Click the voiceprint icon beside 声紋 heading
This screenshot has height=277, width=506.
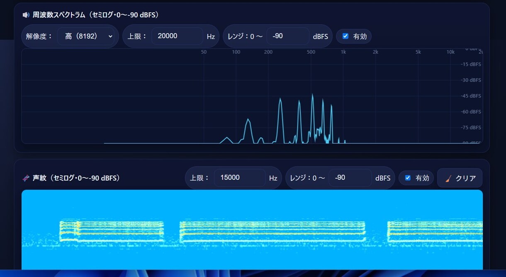(26, 178)
